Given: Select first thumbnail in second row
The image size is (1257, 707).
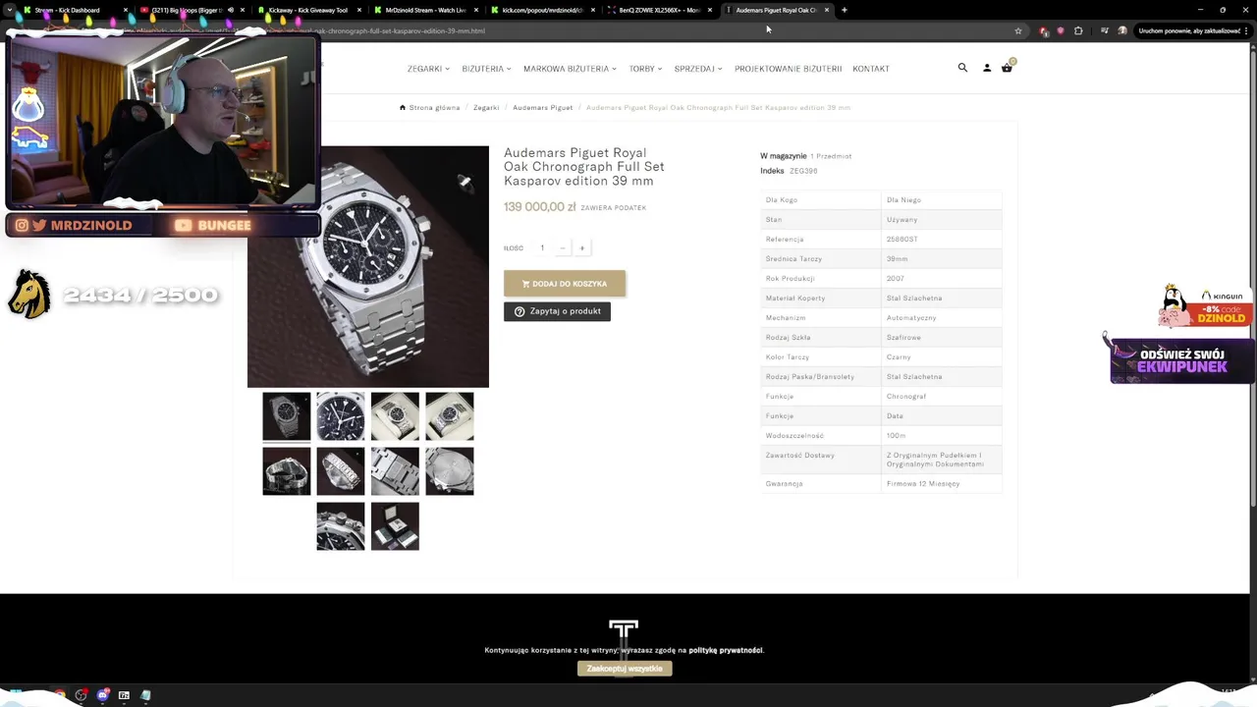Looking at the screenshot, I should coord(287,471).
